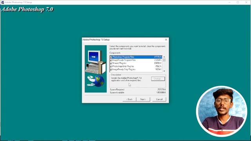Toggle the Shared Plug-ins checkbox
This screenshot has height=141, width=251.
[x=111, y=63]
